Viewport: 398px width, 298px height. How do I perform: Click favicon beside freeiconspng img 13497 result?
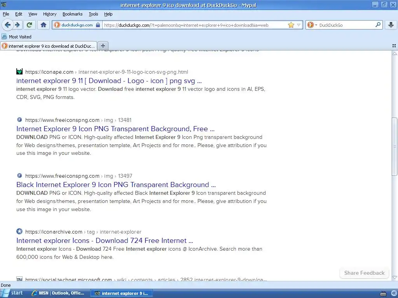point(19,175)
